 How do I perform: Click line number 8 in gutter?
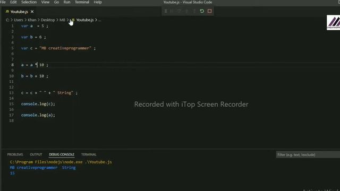[x=12, y=65]
